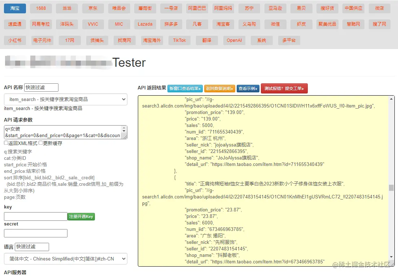
Task: Click into the key input field
Action: pyautogui.click(x=35, y=216)
